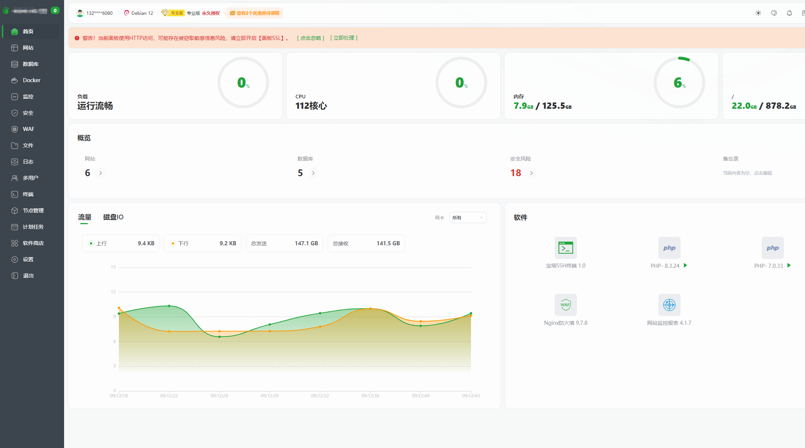Click the 宝塔SSH终端 software icon
805x448 pixels.
565,248
